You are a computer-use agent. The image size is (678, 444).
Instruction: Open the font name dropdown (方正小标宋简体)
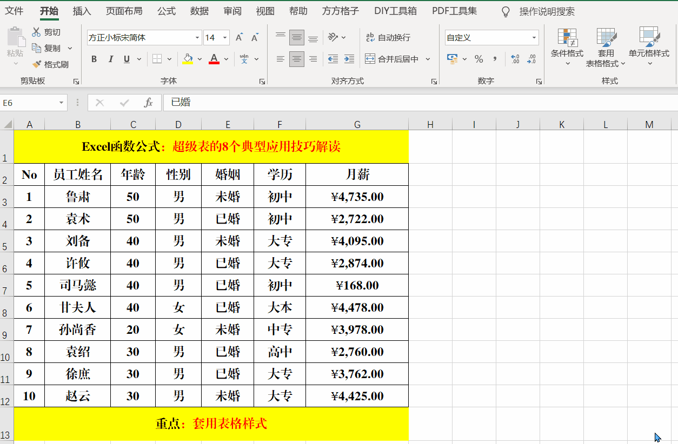(197, 38)
